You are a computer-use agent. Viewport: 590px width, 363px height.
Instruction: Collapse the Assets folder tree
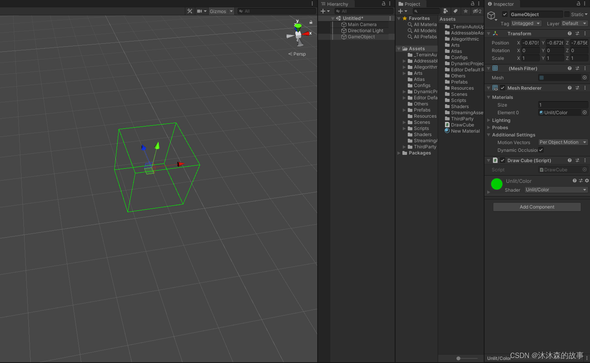coord(399,49)
